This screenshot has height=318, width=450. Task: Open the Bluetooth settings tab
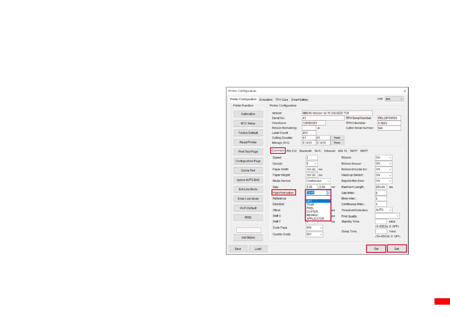(x=305, y=151)
